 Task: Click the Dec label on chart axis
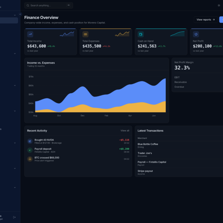tap(83, 116)
